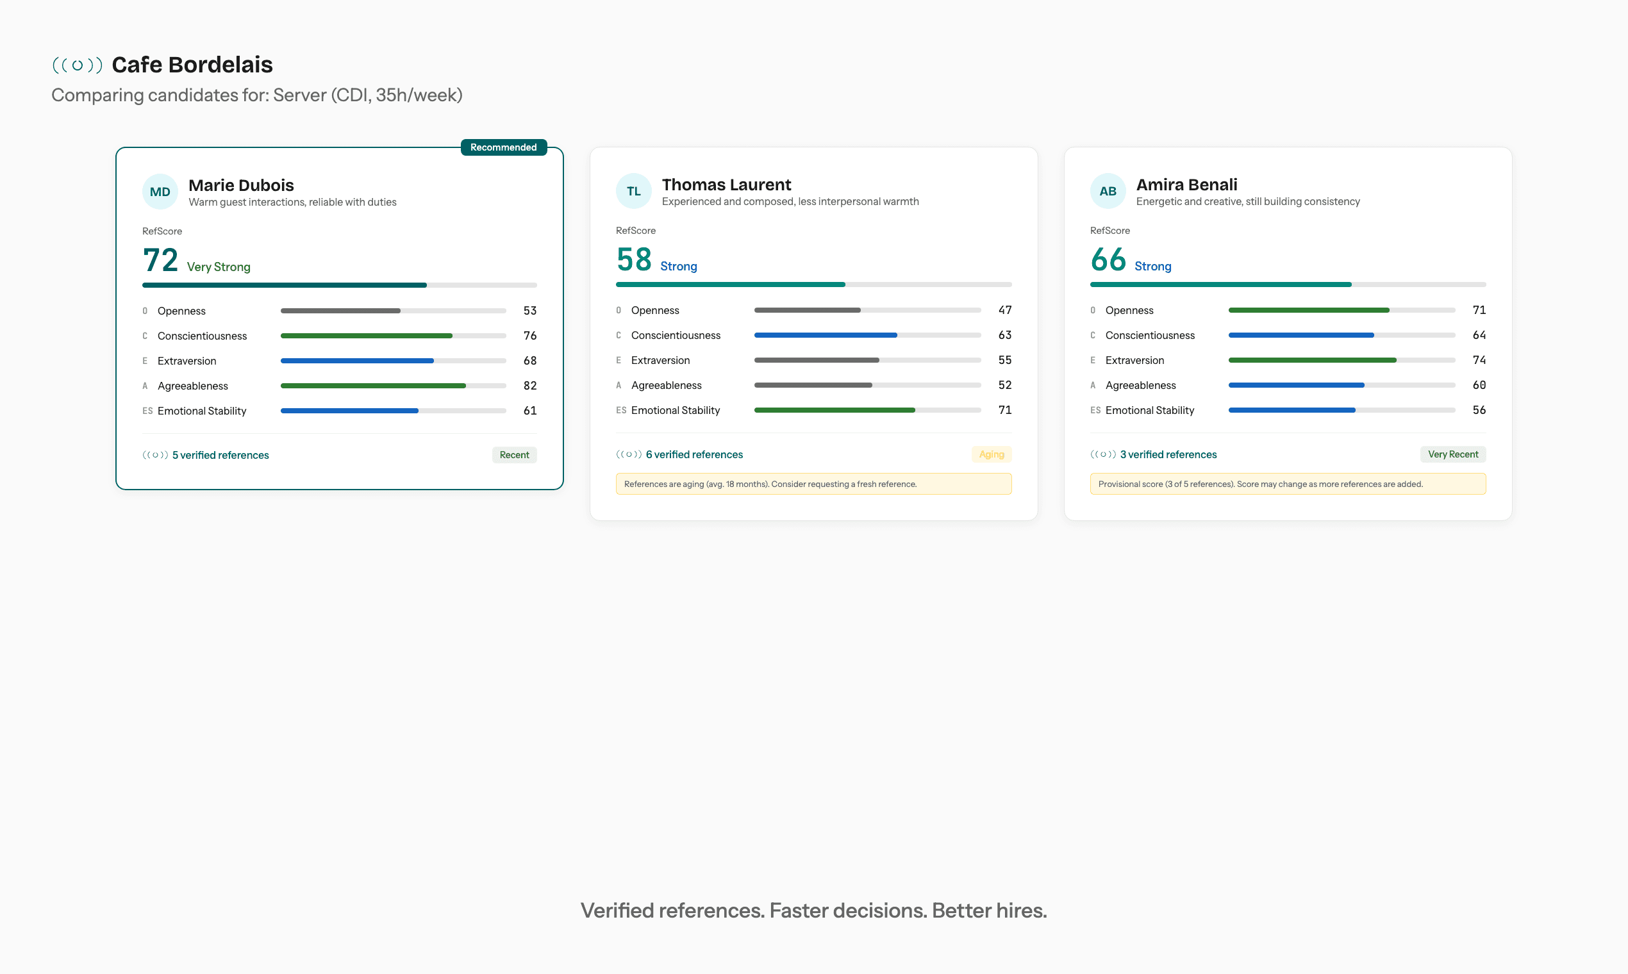
Task: Click Thomas Laurent's TL avatar
Action: pos(633,191)
